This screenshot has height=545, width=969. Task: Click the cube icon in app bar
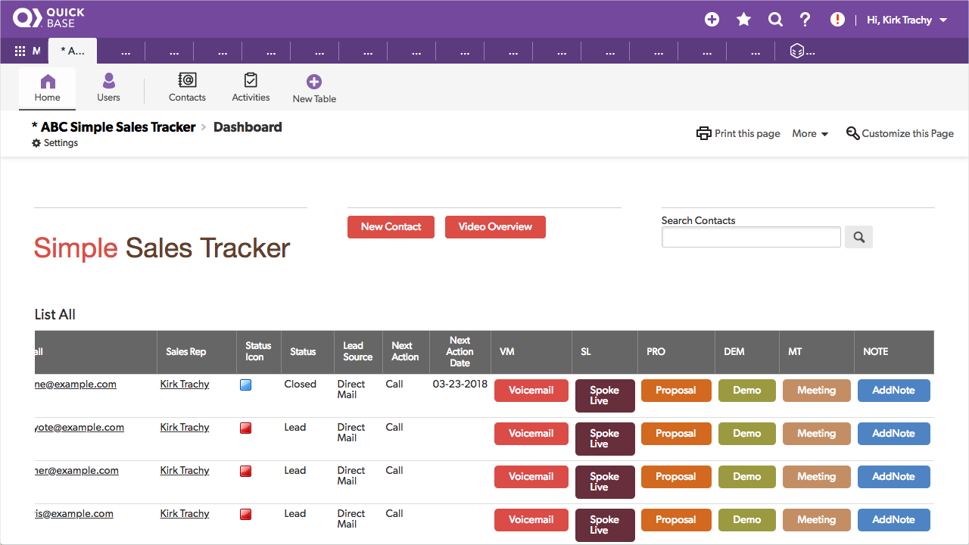point(796,51)
